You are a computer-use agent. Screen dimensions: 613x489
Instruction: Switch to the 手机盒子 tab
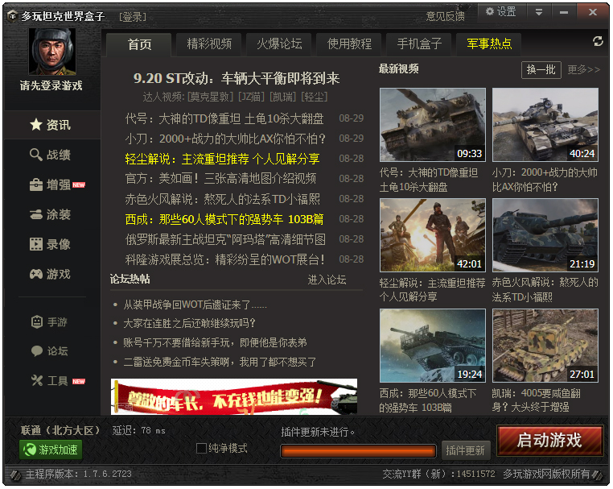(x=418, y=44)
